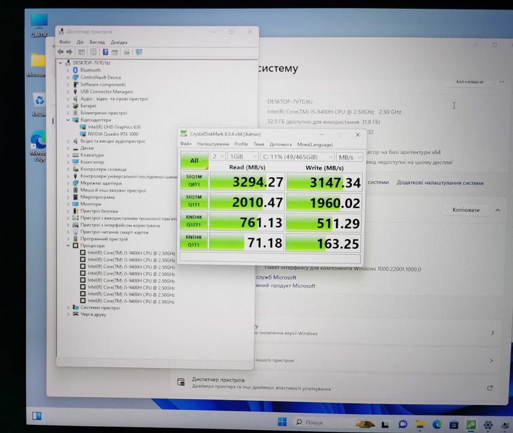Select the NVIDIA Quadro RTX 3000 adapter

(113, 134)
